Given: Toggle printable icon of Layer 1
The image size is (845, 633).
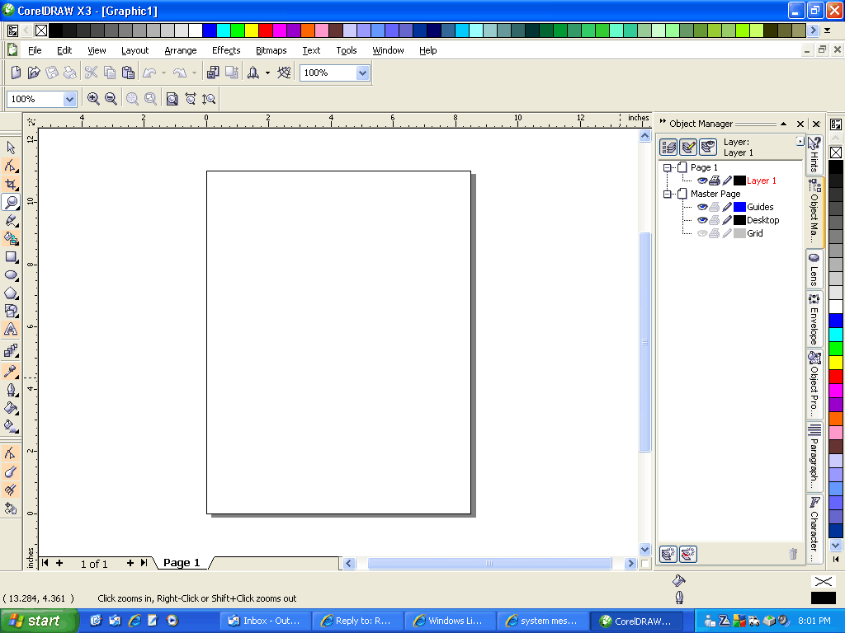Looking at the screenshot, I should 715,181.
